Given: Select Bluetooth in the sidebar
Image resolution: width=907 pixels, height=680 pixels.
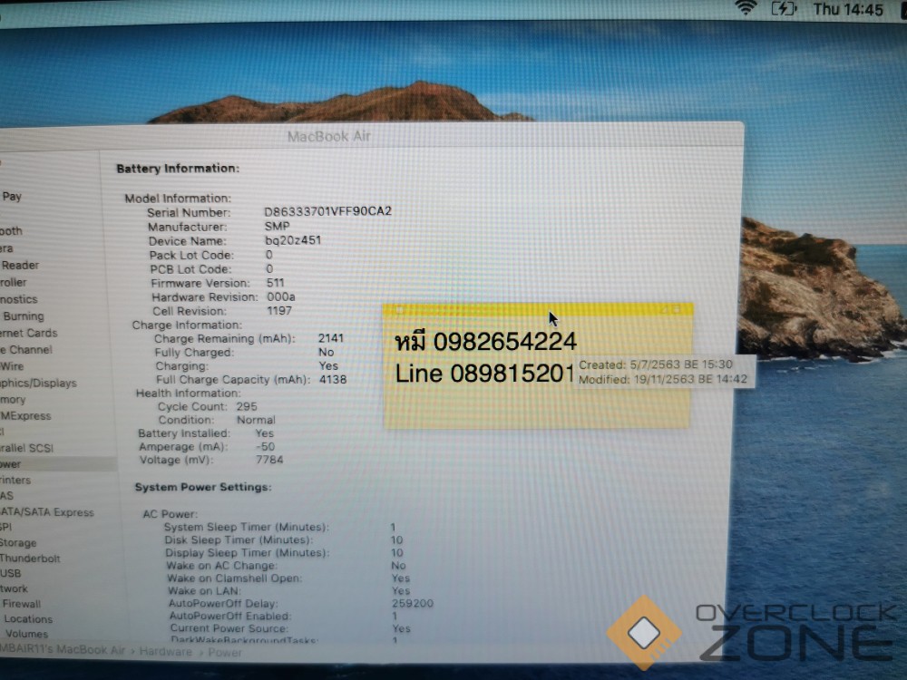Looking at the screenshot, I should 11,230.
